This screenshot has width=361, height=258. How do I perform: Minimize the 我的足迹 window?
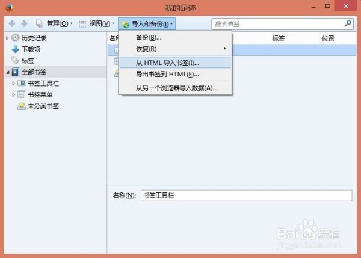click(x=313, y=7)
